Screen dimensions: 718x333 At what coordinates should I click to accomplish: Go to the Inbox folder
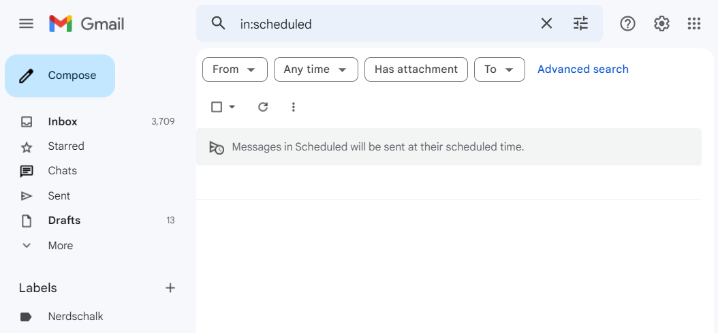click(x=63, y=122)
